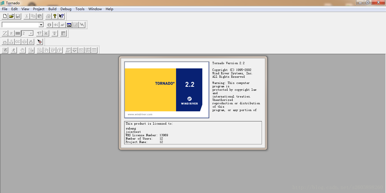This screenshot has width=386, height=193.
Task: Open help with yellow question mark icon
Action: tap(55, 16)
